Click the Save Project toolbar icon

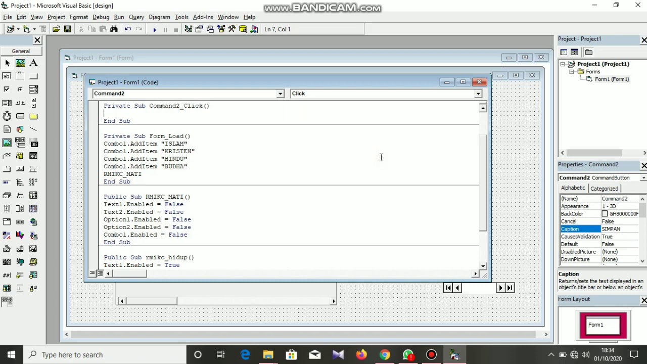click(67, 29)
